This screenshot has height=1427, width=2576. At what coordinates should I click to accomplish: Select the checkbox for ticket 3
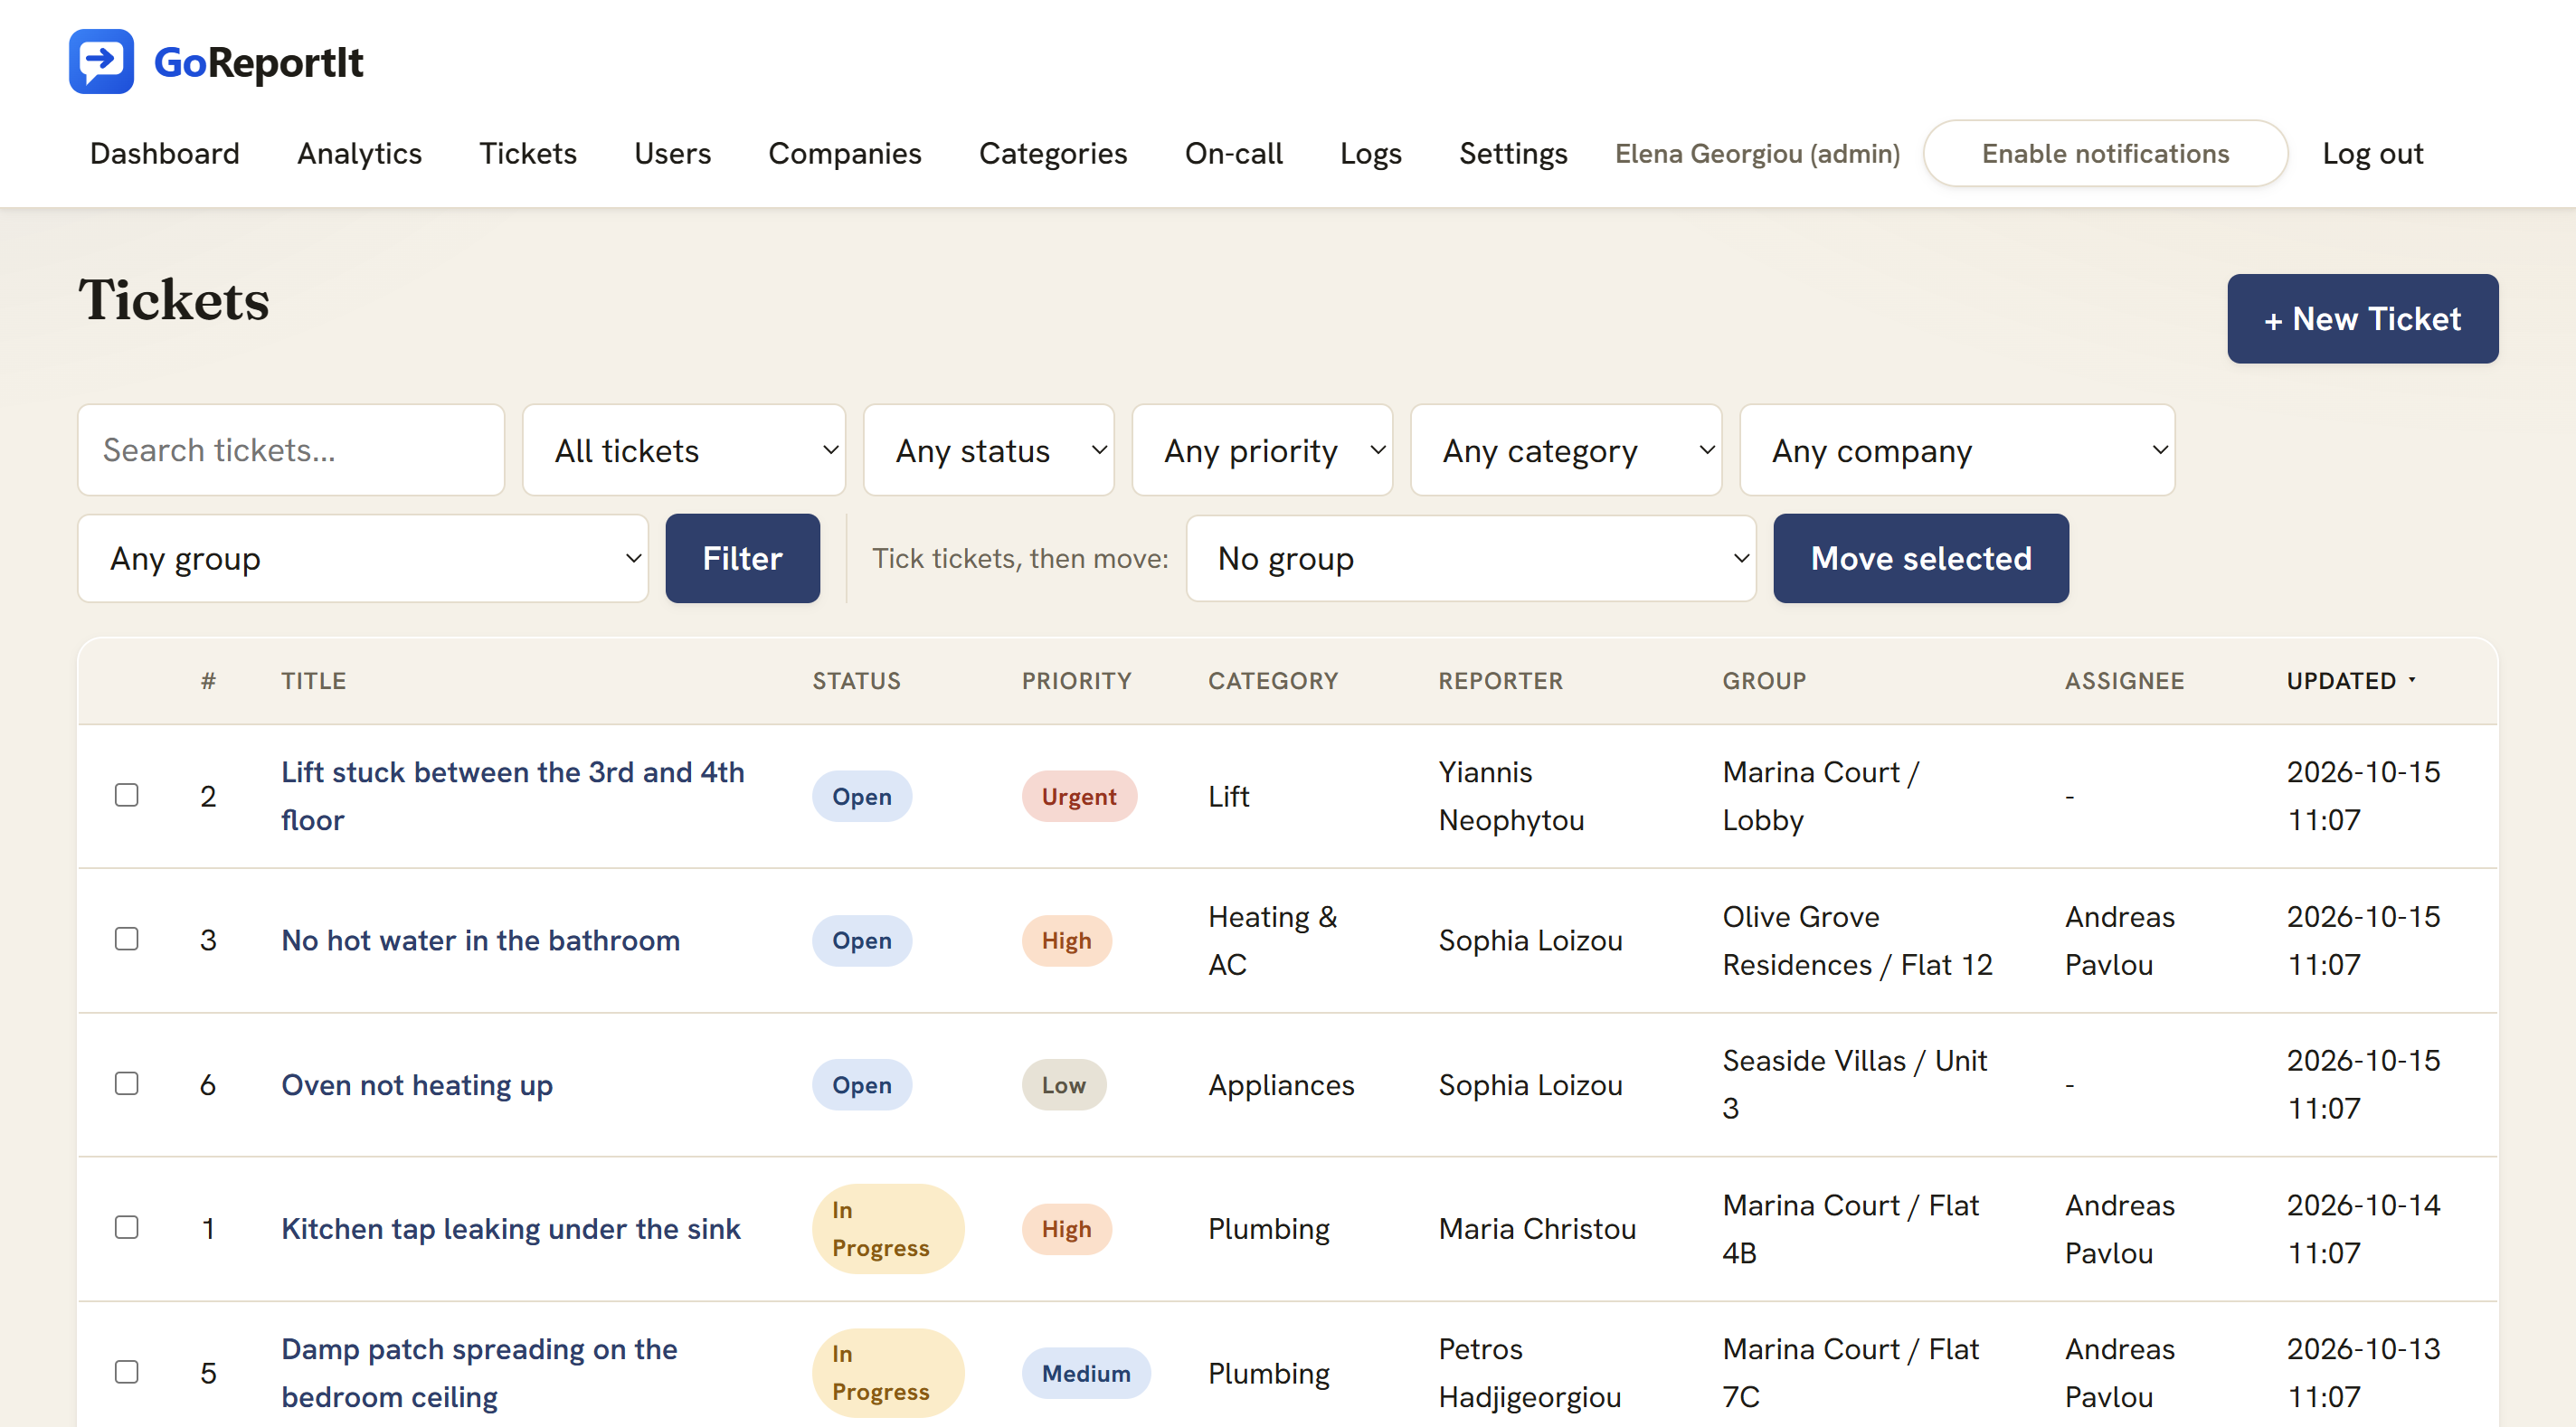[x=127, y=939]
